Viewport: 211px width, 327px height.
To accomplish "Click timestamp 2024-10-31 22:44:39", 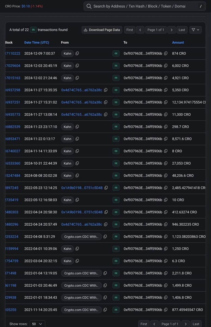I will (x=41, y=163).
